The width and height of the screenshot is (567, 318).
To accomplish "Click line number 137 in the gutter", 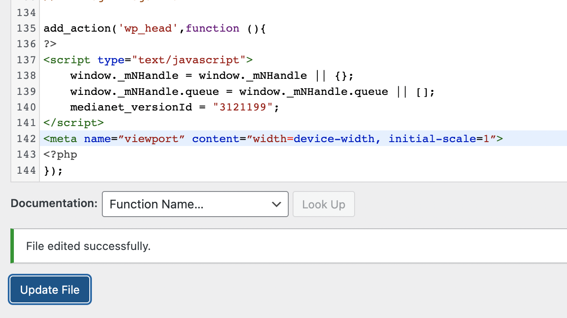I will pyautogui.click(x=26, y=60).
